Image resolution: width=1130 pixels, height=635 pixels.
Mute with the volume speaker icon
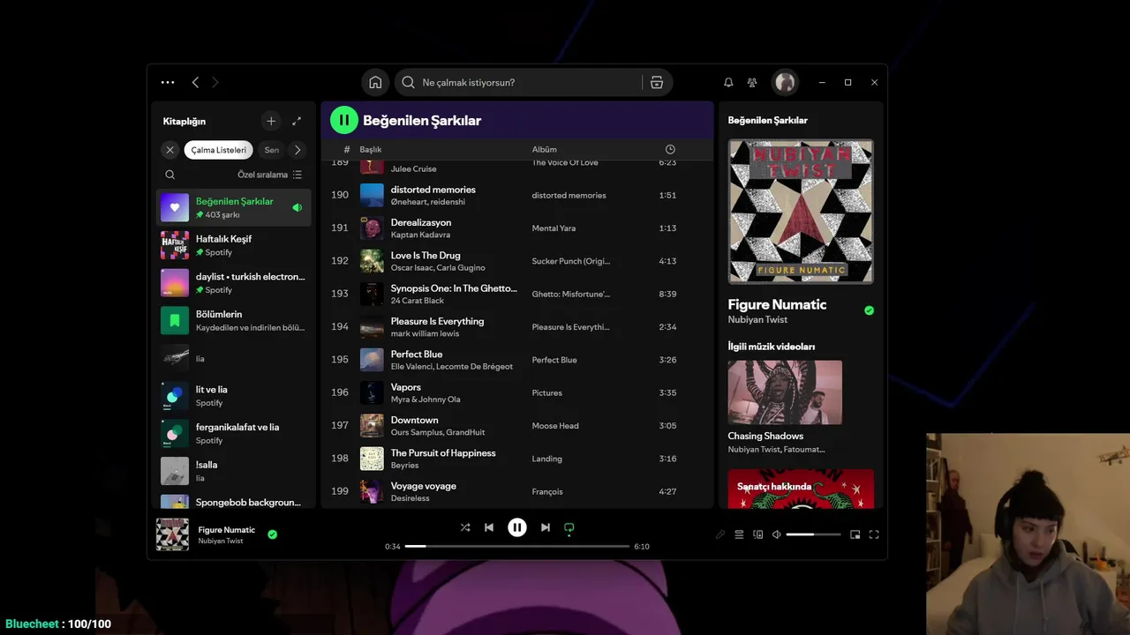[776, 534]
